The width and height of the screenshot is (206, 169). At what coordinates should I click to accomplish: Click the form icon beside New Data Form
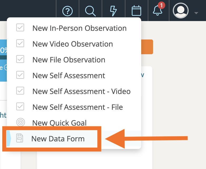point(20,138)
